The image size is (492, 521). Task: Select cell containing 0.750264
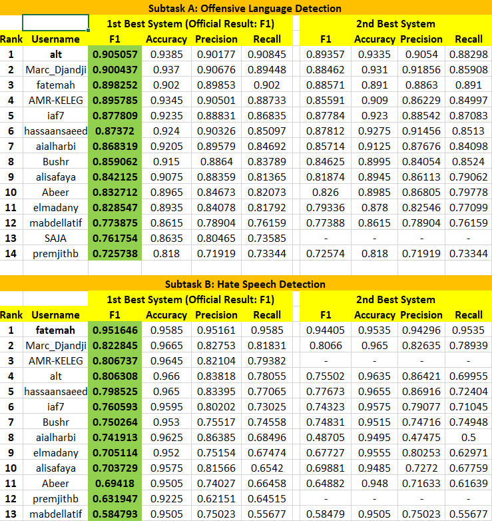(x=115, y=422)
